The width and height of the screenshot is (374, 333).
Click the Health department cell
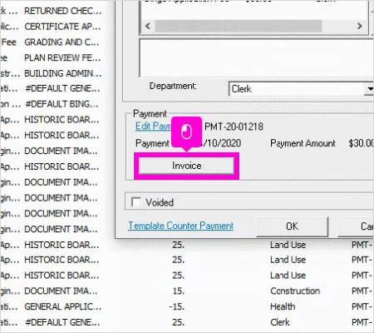[x=283, y=306]
